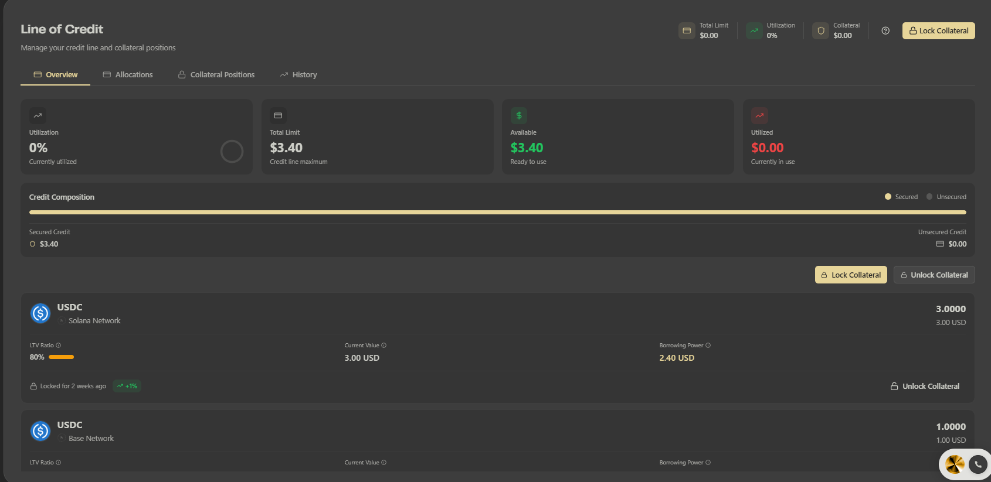Click the utilization circular progress ring

(x=232, y=151)
